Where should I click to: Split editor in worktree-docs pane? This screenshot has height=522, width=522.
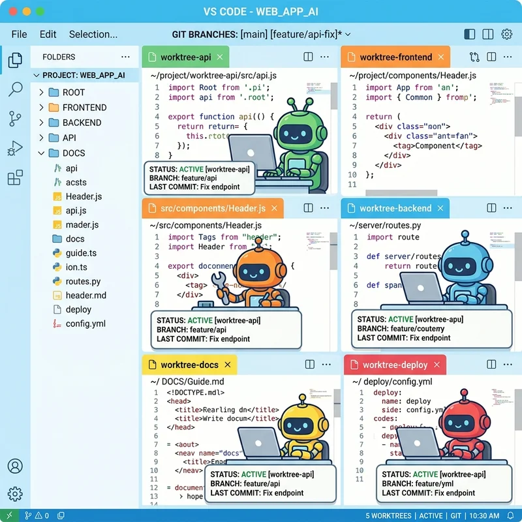(309, 365)
